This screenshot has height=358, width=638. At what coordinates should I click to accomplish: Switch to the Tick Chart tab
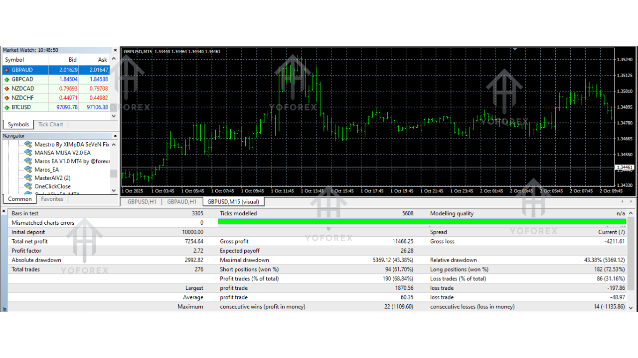pos(51,125)
